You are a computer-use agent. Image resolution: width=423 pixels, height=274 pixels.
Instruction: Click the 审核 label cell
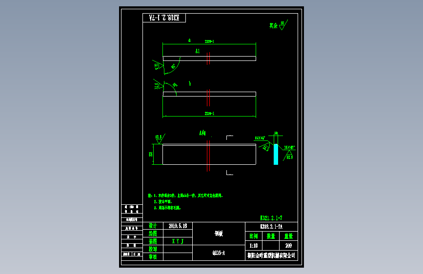click(x=153, y=257)
